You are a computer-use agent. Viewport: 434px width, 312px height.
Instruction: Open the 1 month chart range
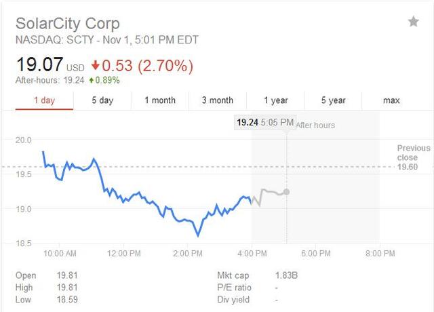160,100
